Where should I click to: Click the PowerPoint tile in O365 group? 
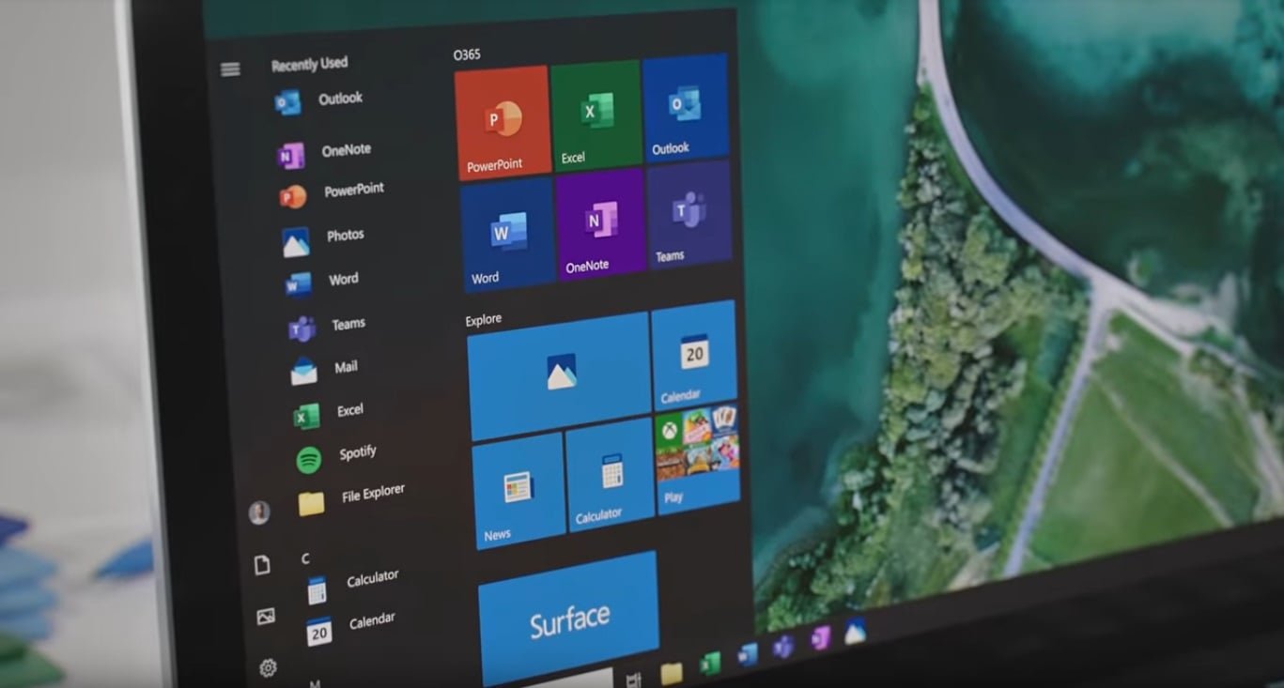503,122
